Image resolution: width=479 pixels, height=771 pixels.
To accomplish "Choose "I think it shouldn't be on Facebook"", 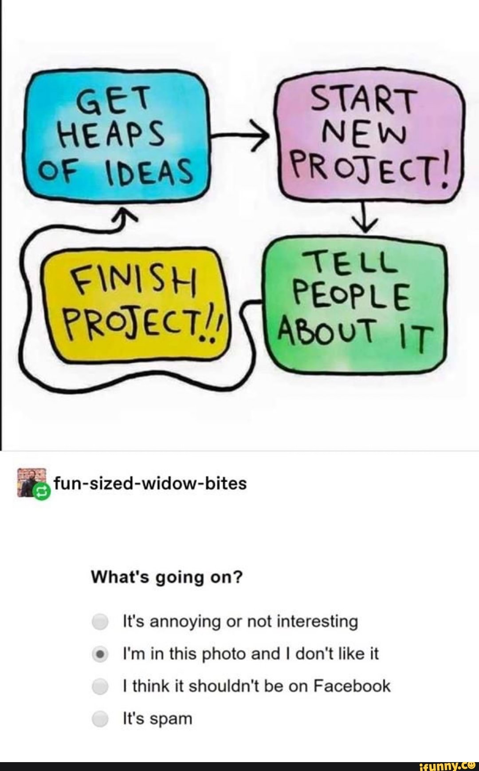I will (100, 686).
